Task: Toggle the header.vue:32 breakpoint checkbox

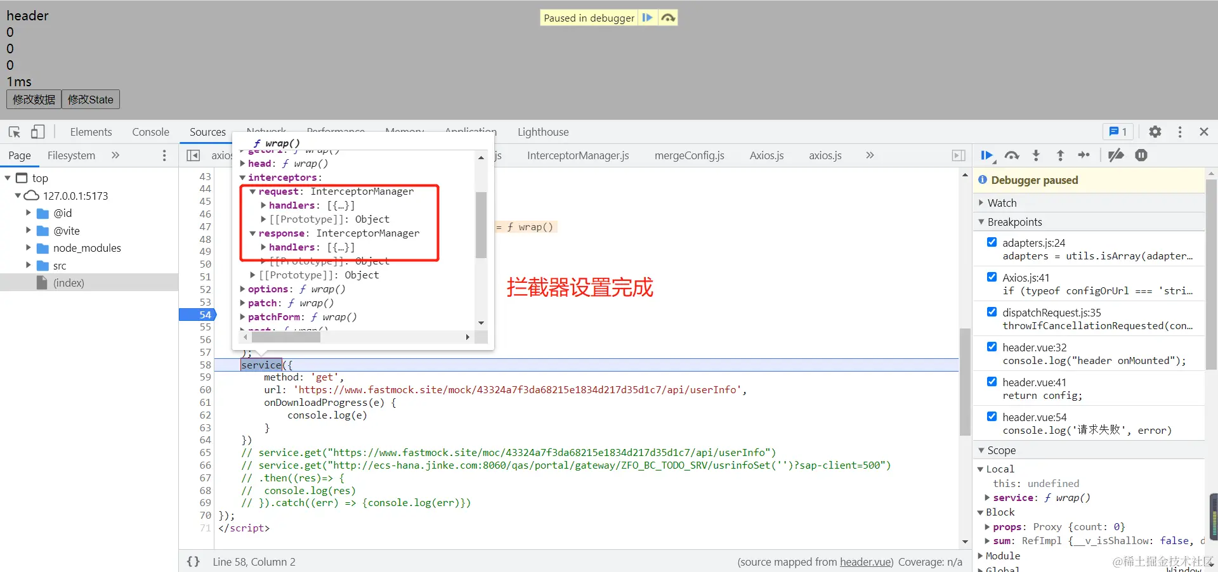Action: point(992,347)
